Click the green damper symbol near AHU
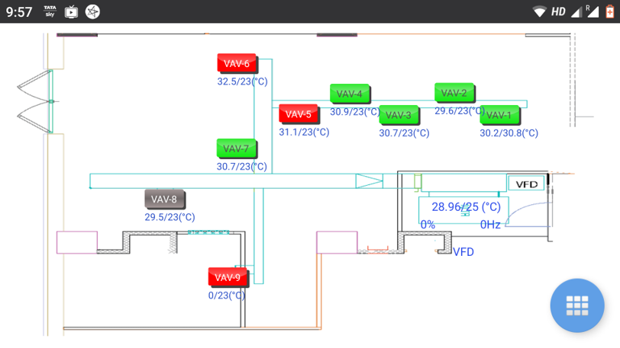The height and width of the screenshot is (348, 620). (x=418, y=182)
